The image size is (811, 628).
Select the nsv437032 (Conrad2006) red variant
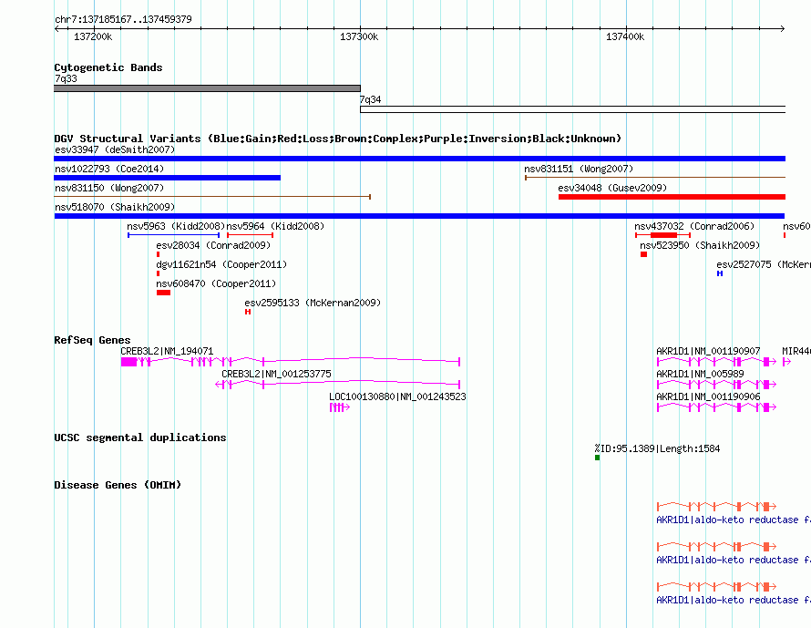(x=663, y=235)
